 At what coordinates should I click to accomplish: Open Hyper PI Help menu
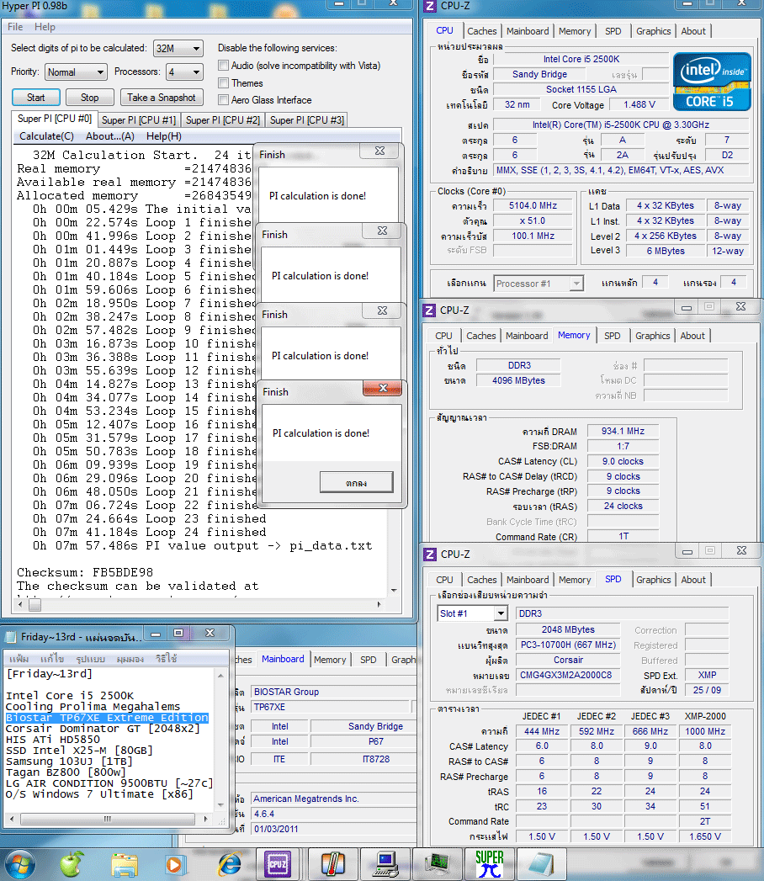(45, 27)
